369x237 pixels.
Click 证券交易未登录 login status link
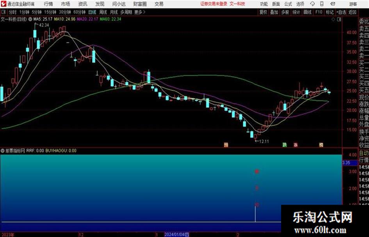click(x=214, y=4)
